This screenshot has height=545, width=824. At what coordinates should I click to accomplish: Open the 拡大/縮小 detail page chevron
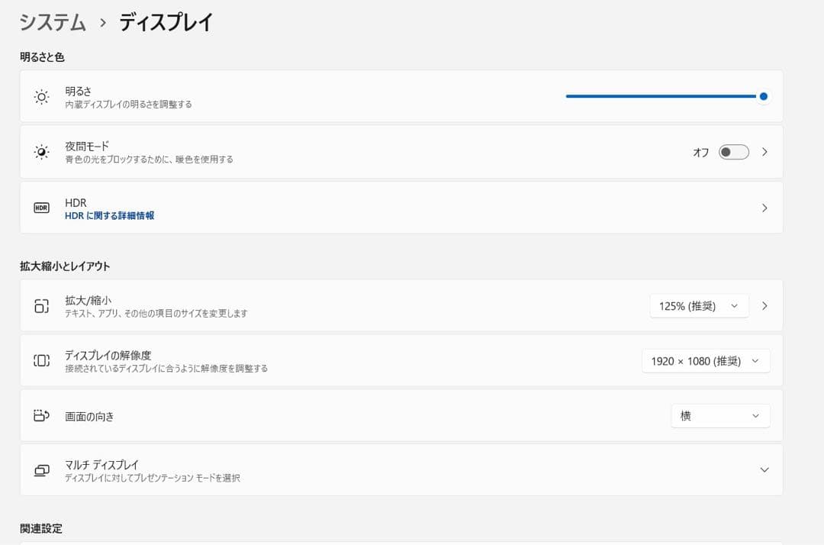point(764,305)
